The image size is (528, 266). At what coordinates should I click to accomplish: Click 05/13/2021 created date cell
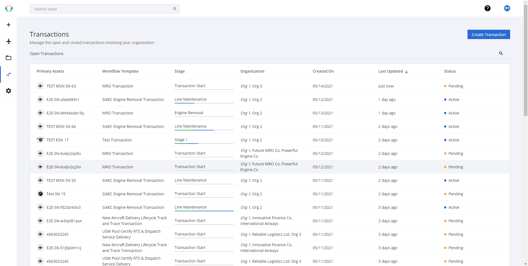click(x=323, y=113)
